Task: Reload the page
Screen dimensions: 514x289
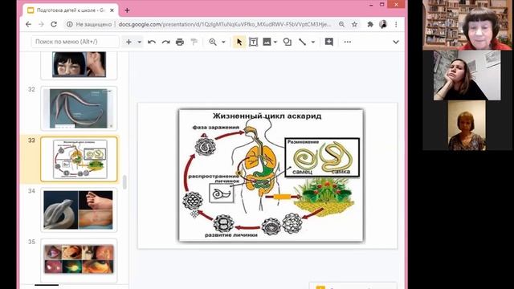Action: coord(54,24)
